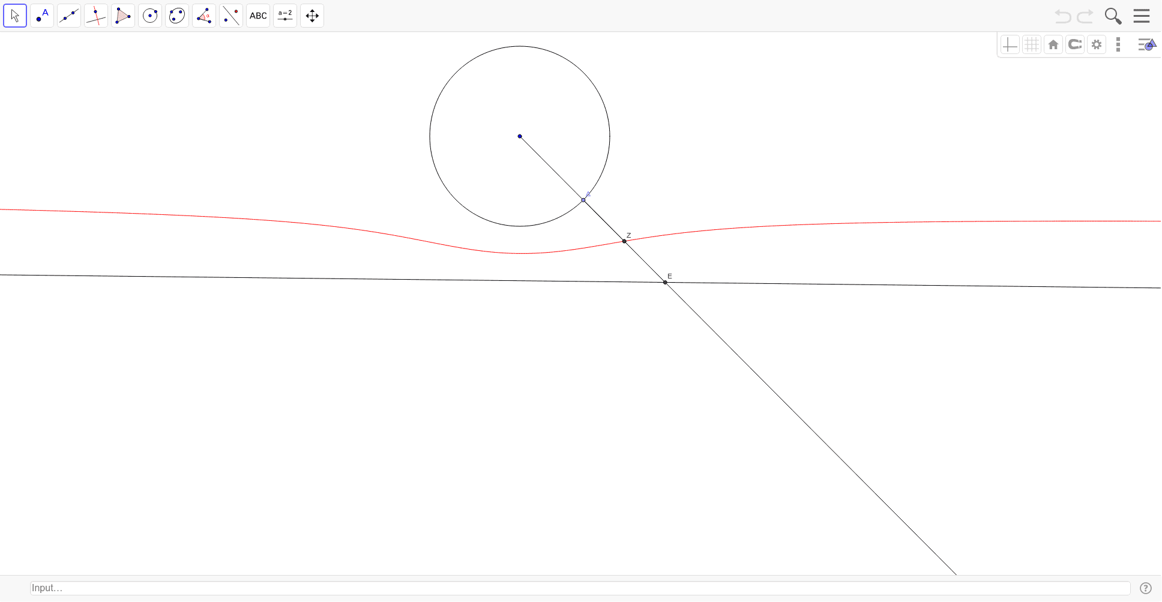Select Circle with Center through Point tool
Viewport: 1162px width, 602px height.
pos(150,16)
